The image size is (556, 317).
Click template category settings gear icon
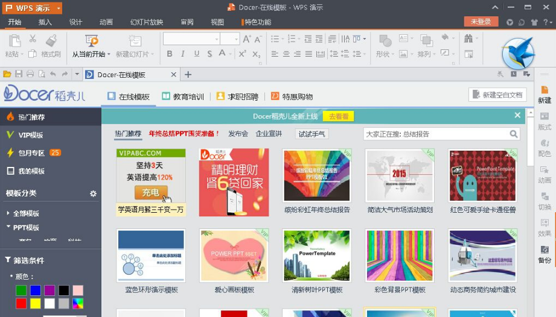93,193
